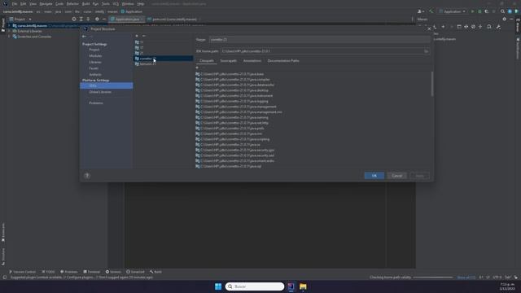The width and height of the screenshot is (521, 293).
Task: Click the browse folder icon in JDK home path
Action: coord(426,51)
